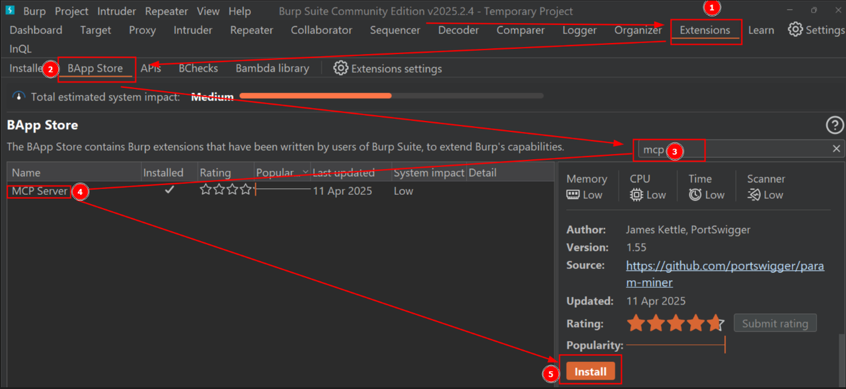Screen dimensions: 846x389
Task: Clear the search field with X
Action: click(836, 149)
